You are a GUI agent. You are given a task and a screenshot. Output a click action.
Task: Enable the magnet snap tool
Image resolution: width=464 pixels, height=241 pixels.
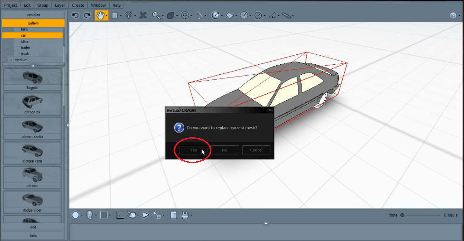click(x=199, y=15)
